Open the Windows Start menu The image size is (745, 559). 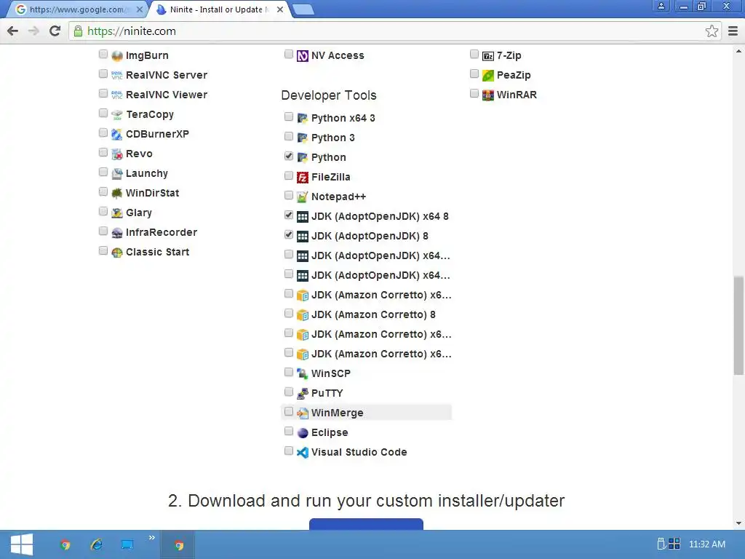tap(22, 544)
